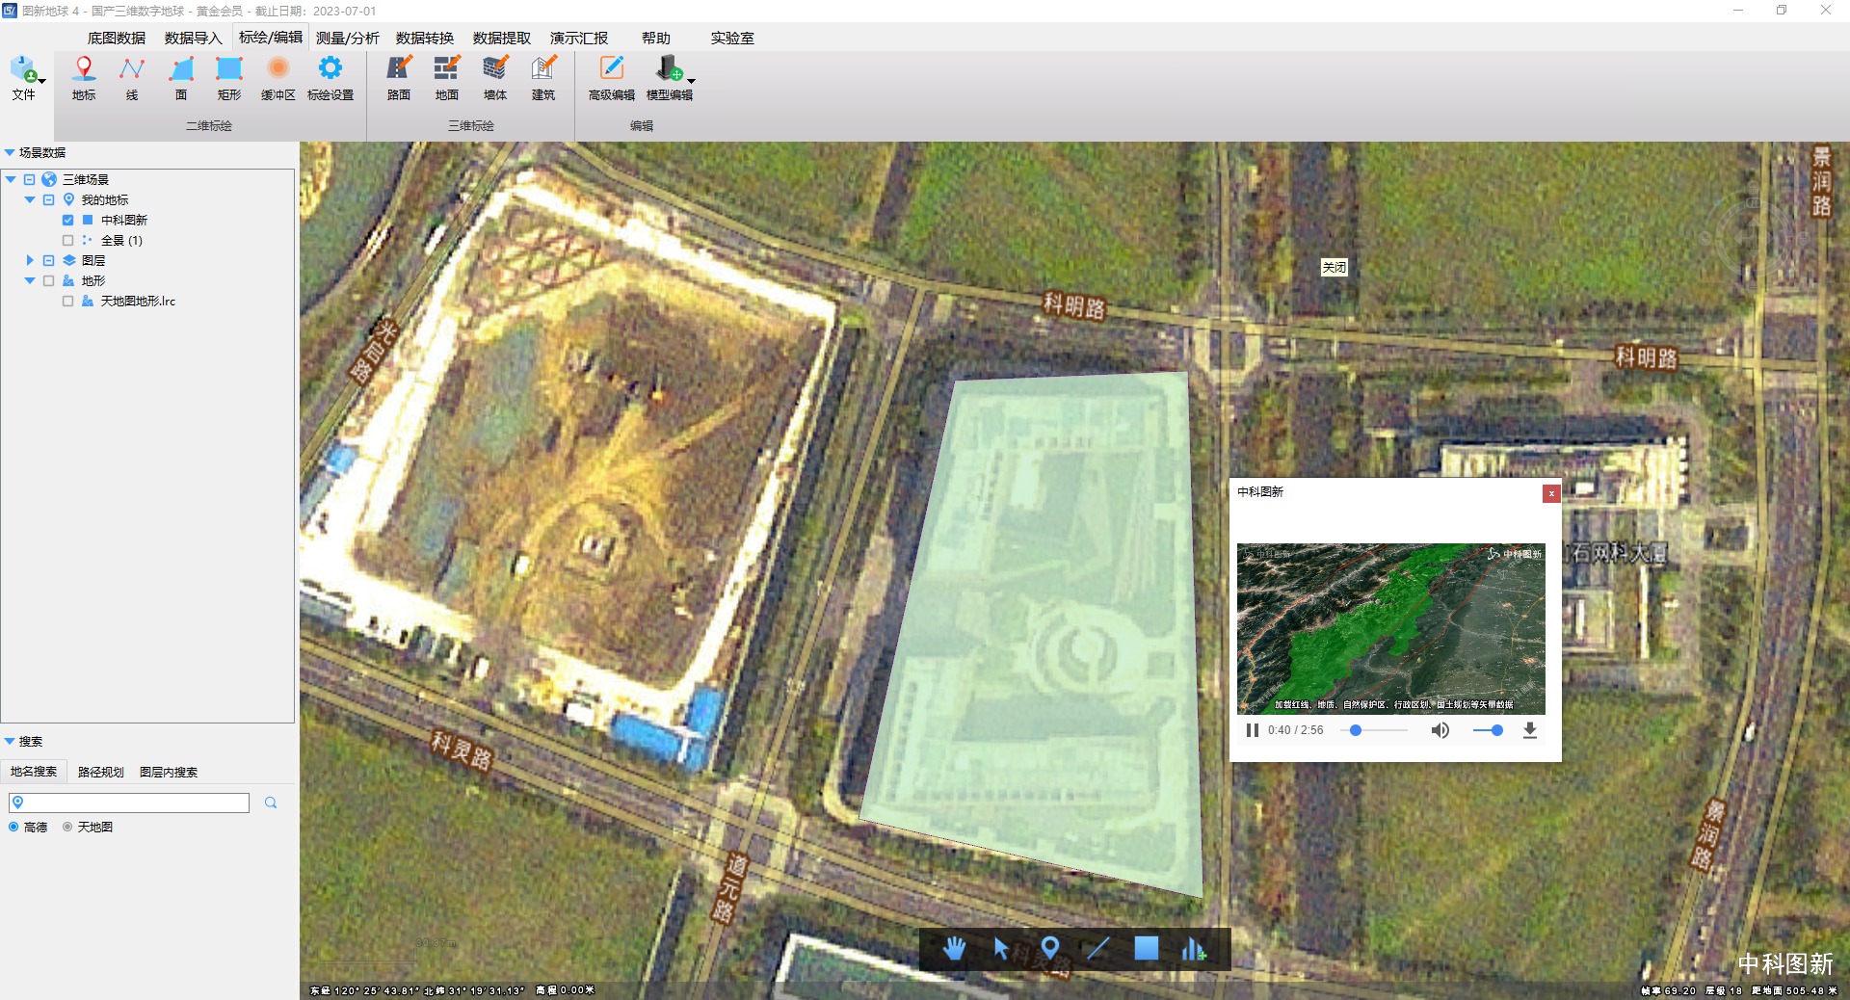Open the 模型编辑 dropdown arrow
This screenshot has height=1000, width=1850.
click(x=691, y=81)
